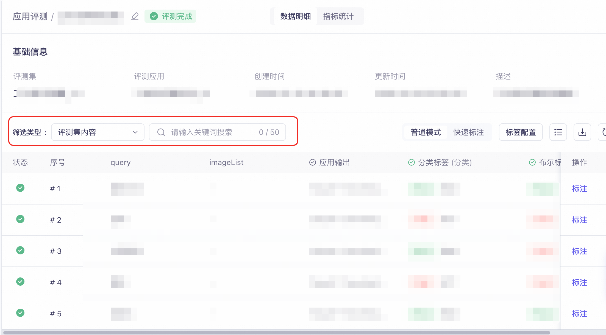Image resolution: width=606 pixels, height=335 pixels.
Task: Open the 标签配置 button
Action: tap(521, 132)
